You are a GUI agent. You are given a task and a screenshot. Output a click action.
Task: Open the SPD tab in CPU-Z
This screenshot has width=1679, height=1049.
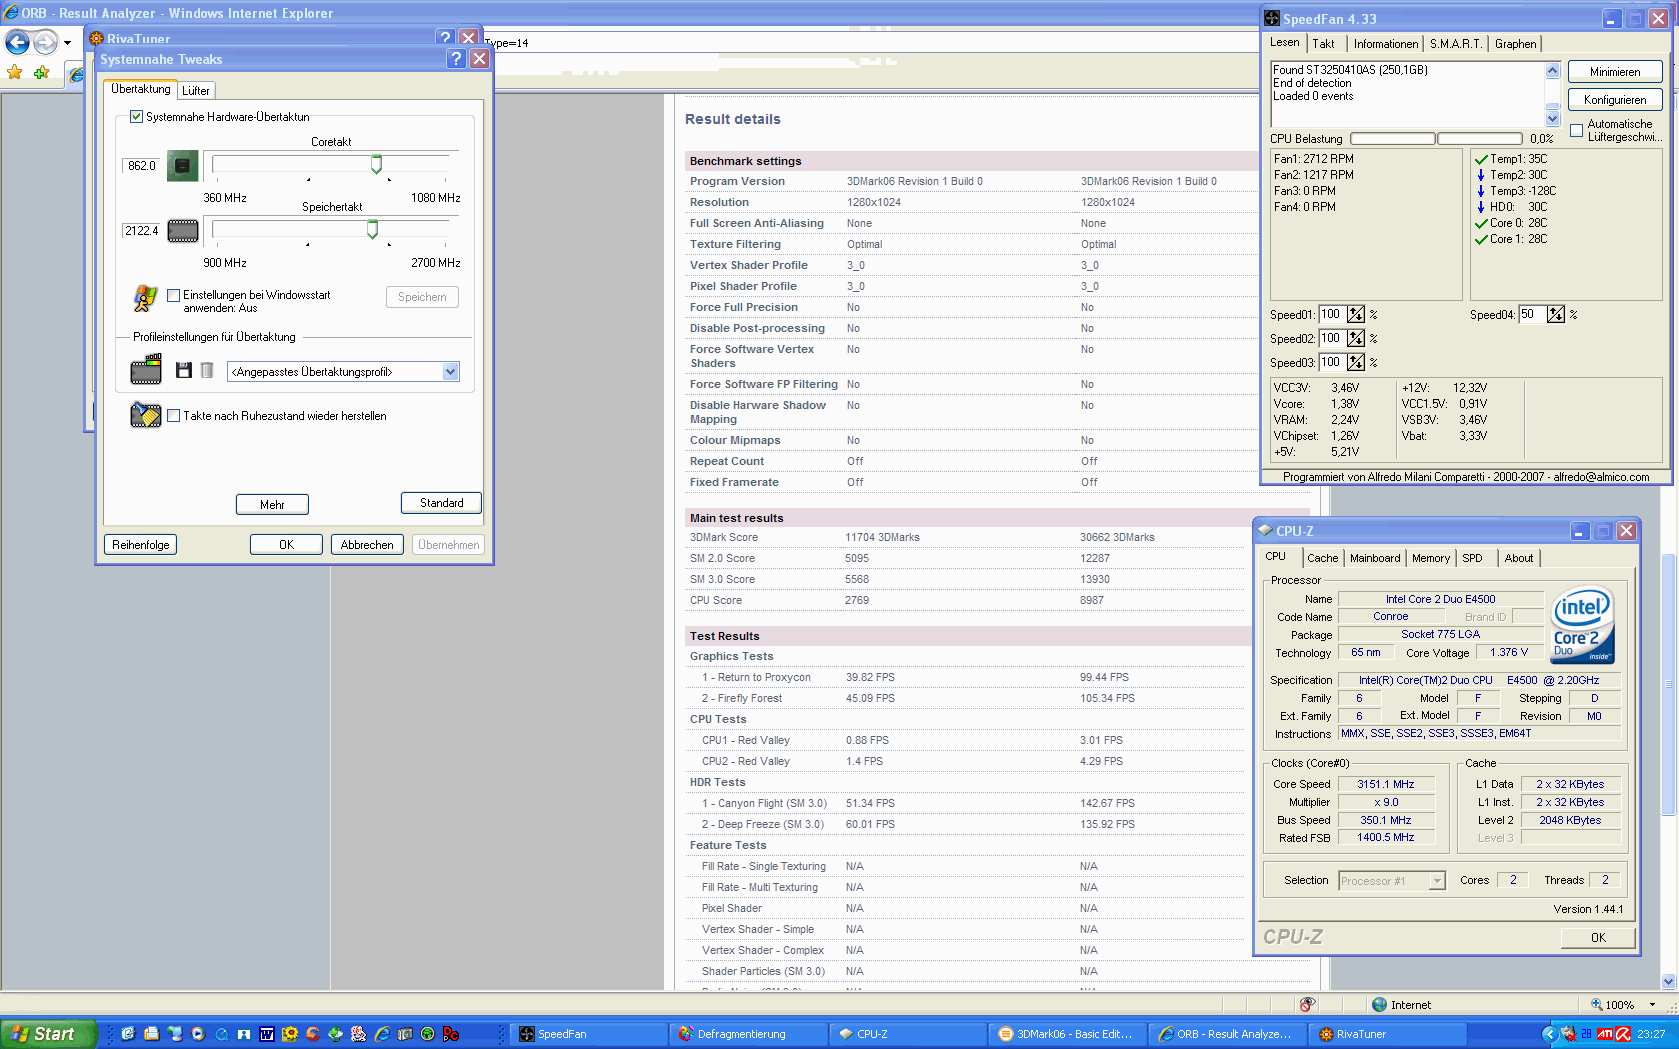(1473, 558)
